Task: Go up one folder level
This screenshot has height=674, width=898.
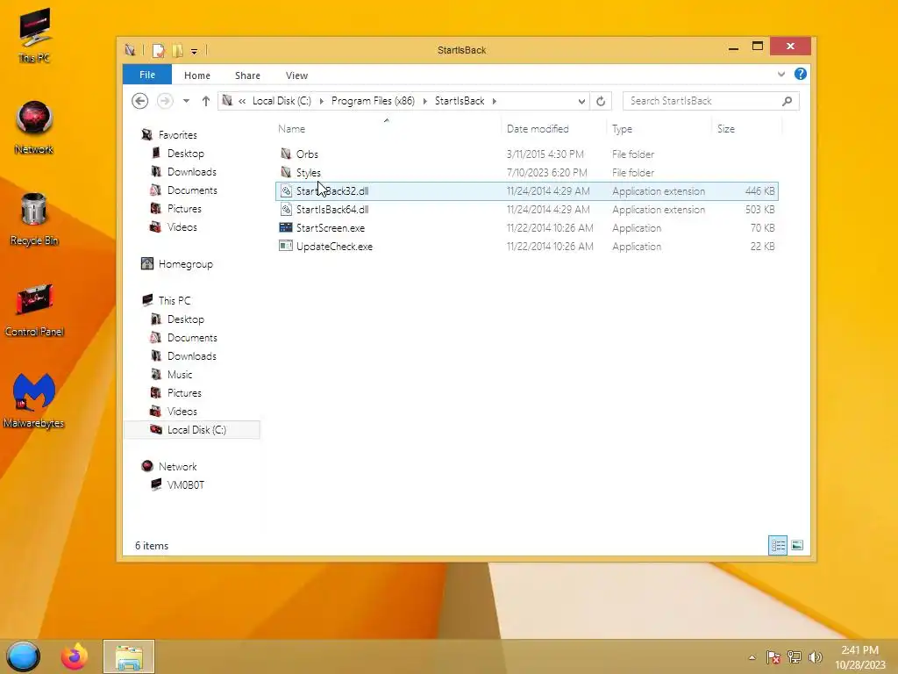Action: [x=205, y=101]
